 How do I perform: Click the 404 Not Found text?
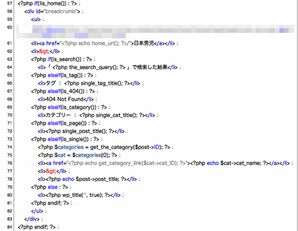pos(64,99)
